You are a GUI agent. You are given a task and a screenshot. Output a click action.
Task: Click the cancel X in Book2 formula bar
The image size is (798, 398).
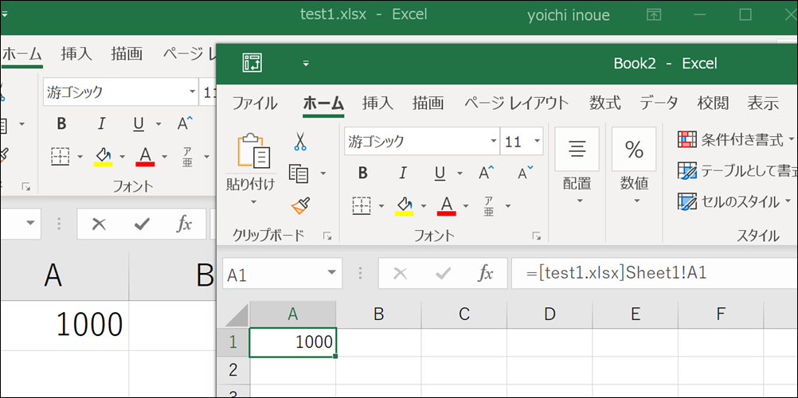401,273
